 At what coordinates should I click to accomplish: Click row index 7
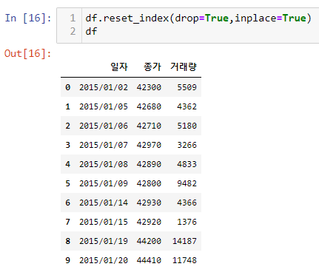pos(68,222)
